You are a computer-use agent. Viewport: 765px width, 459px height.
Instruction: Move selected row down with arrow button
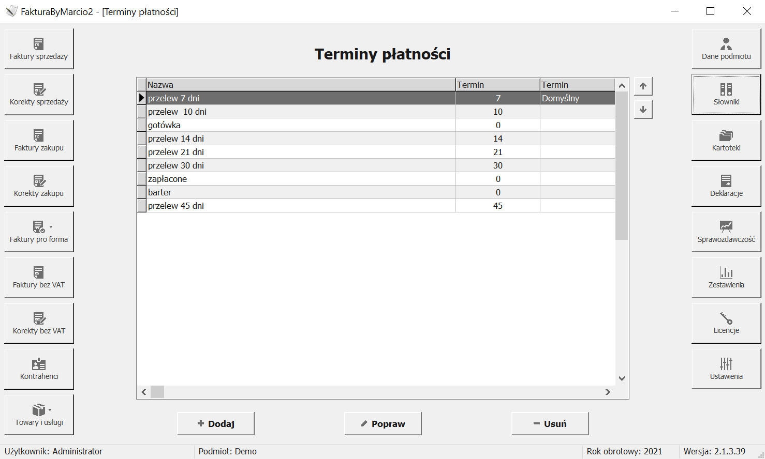pyautogui.click(x=643, y=110)
